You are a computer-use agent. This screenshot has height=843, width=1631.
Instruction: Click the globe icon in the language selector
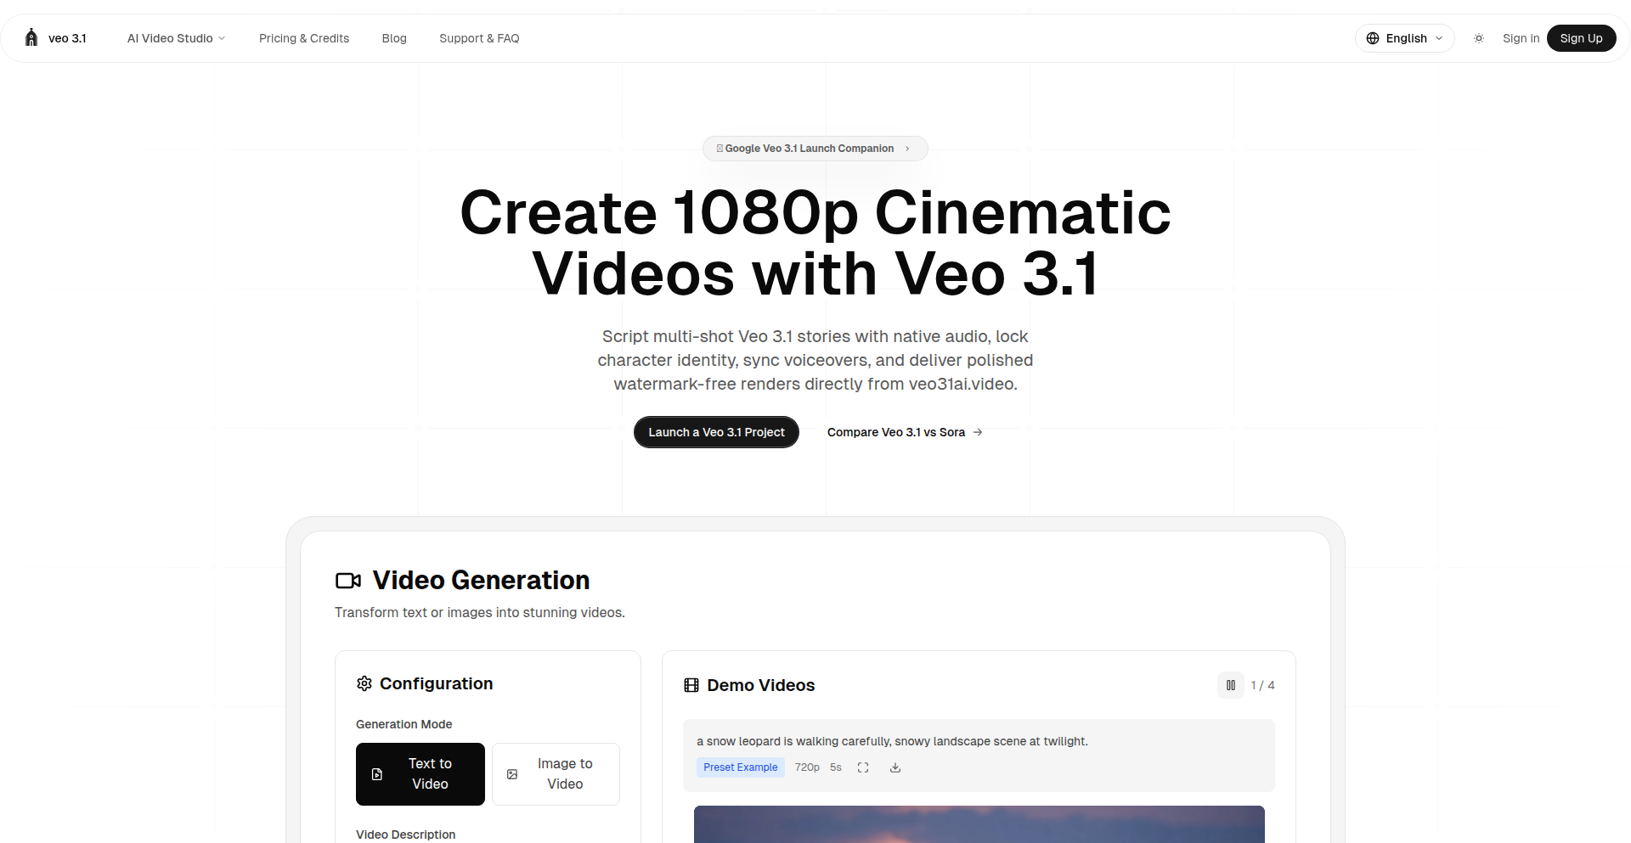coord(1372,38)
